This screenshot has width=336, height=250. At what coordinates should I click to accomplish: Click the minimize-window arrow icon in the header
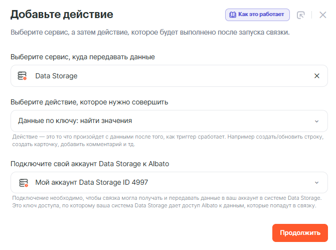(301, 15)
